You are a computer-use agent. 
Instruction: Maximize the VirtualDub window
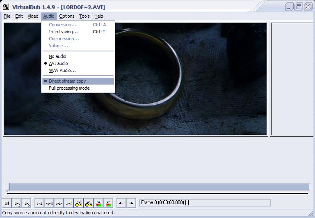tap(299, 7)
